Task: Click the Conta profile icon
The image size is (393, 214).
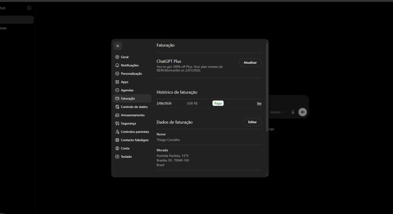Action: (x=117, y=148)
